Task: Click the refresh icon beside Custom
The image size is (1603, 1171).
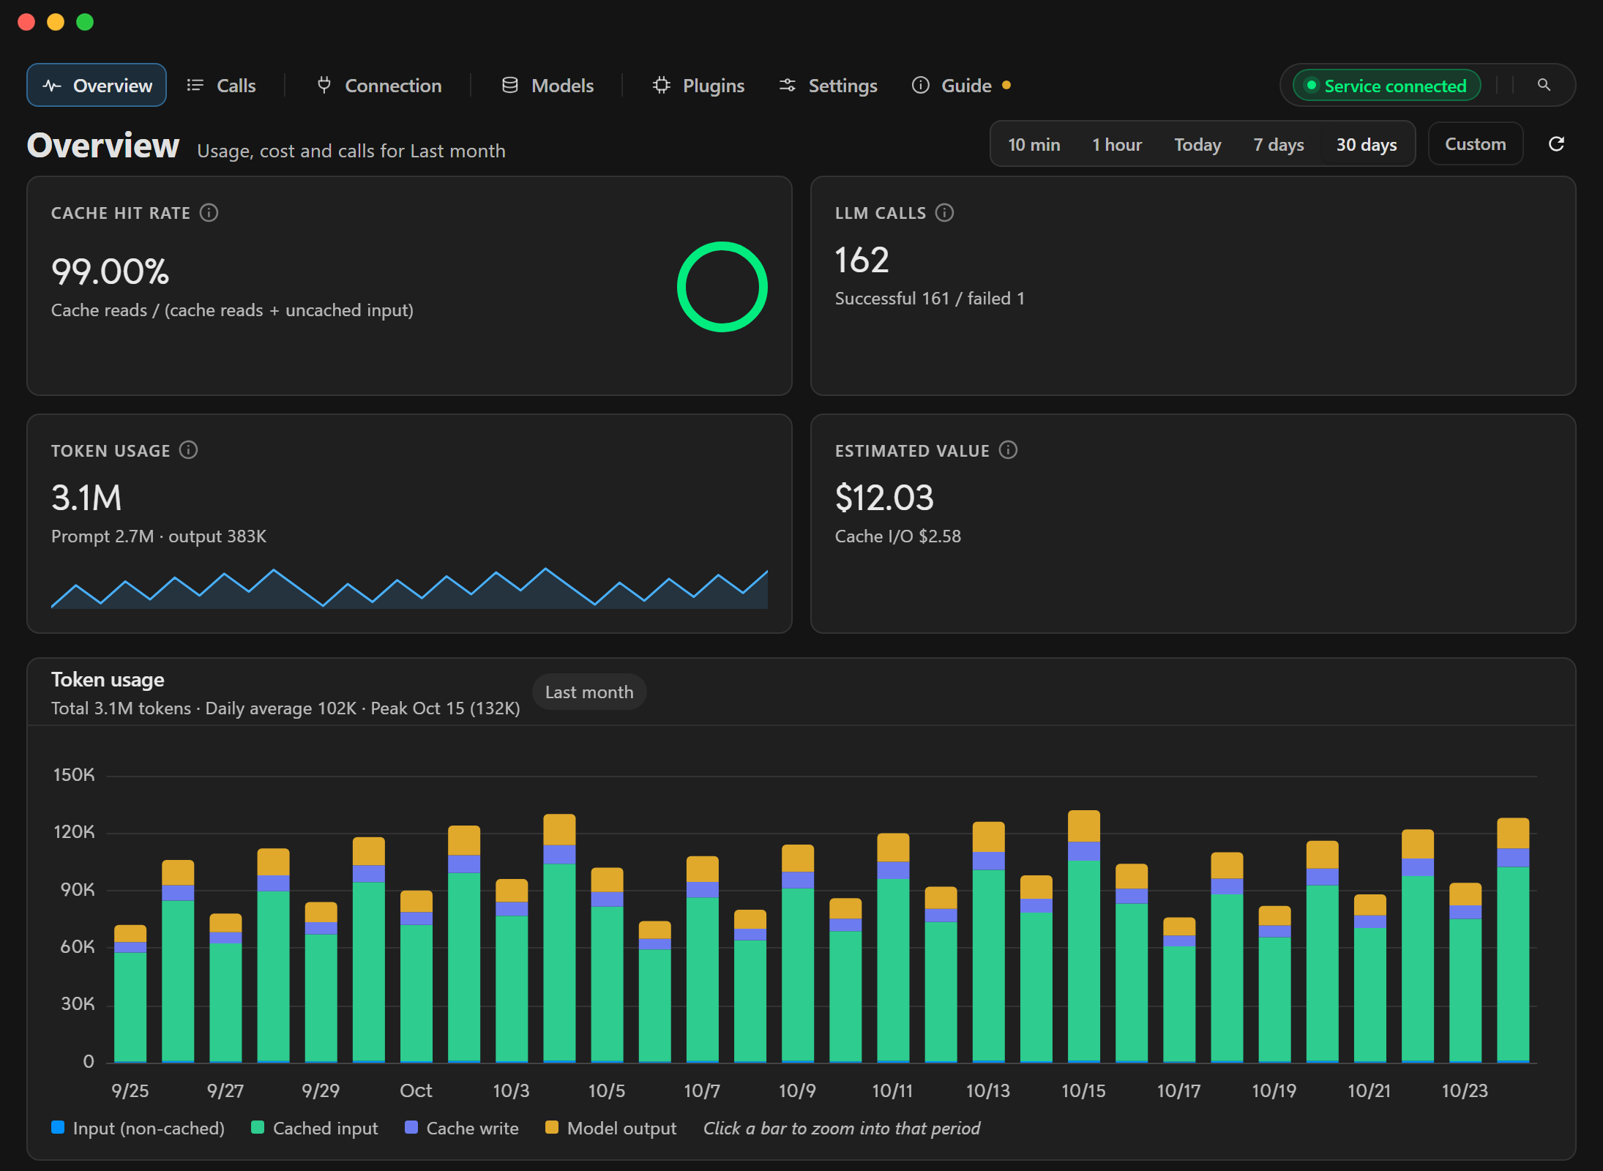Action: click(x=1556, y=144)
